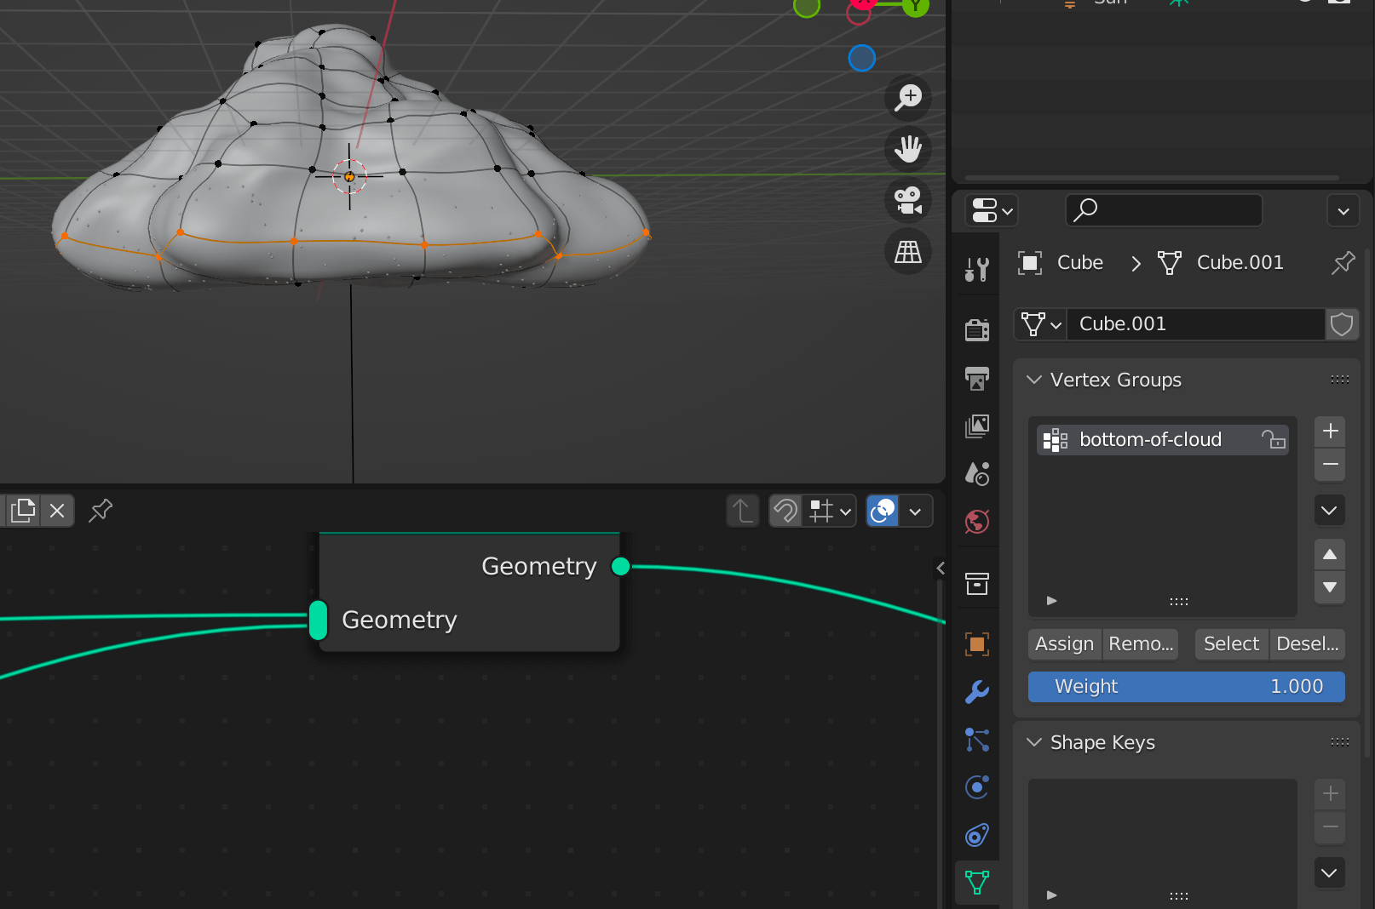
Task: Duplicate node group with copy icon
Action: (23, 511)
